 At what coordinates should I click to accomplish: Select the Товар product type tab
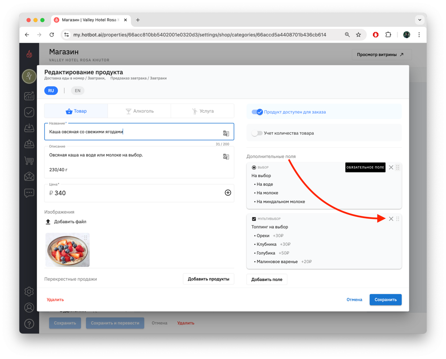pyautogui.click(x=76, y=111)
